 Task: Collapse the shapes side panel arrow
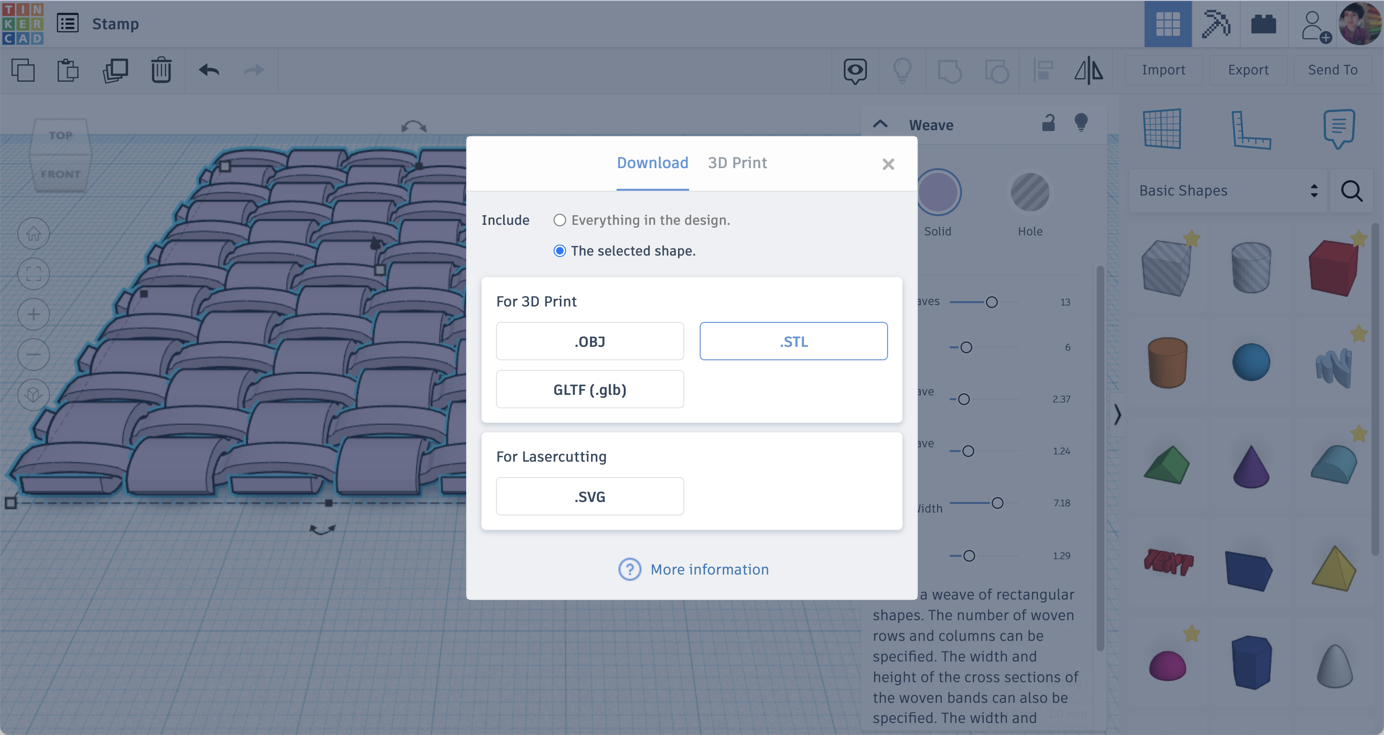click(x=1117, y=415)
